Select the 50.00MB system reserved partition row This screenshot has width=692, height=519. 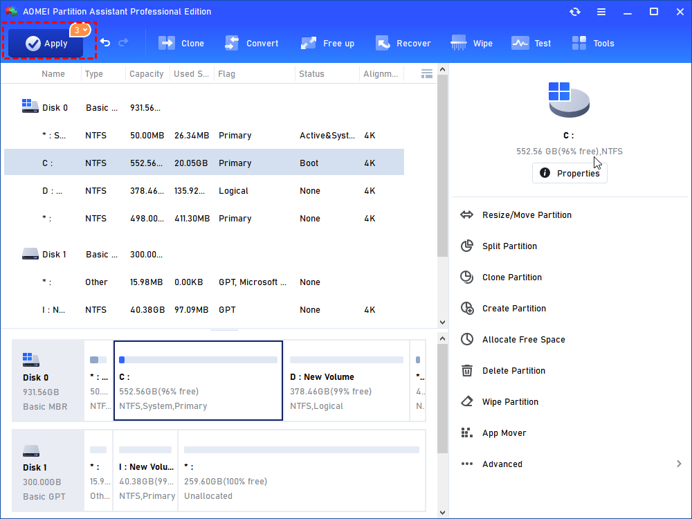coord(204,136)
